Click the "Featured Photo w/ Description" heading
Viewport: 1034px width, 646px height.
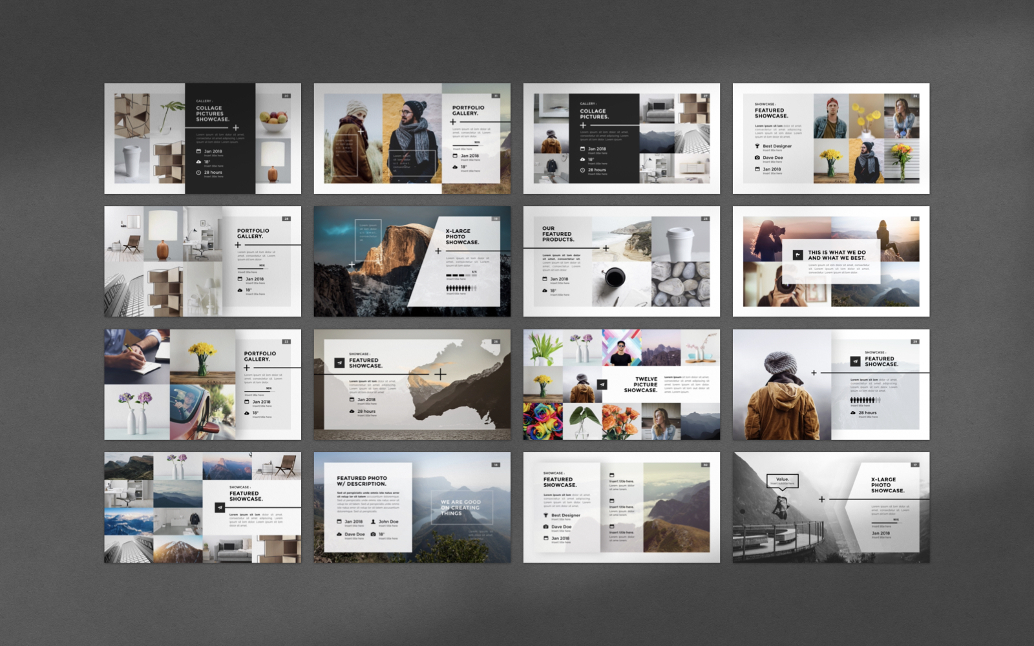362,481
